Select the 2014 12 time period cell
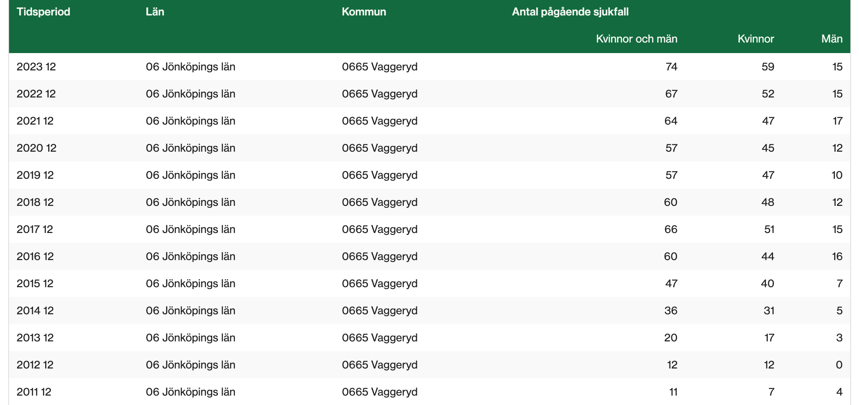 (35, 311)
